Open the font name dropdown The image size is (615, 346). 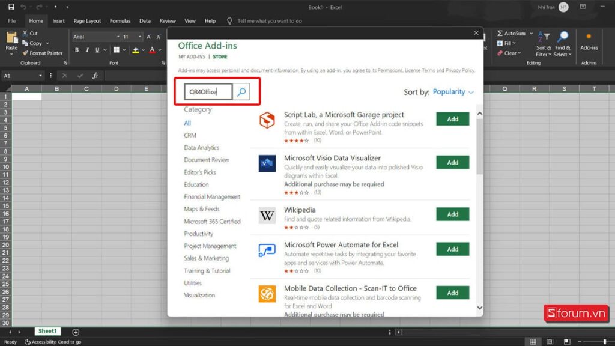pyautogui.click(x=118, y=37)
